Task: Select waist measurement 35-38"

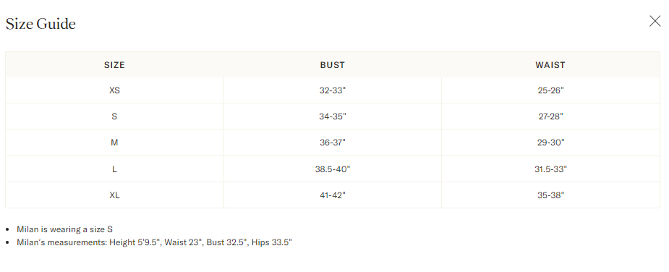Action: point(550,195)
